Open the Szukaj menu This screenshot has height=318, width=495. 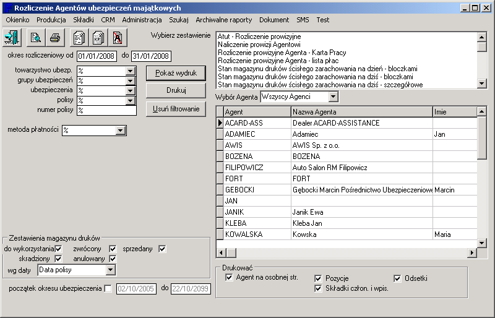179,20
